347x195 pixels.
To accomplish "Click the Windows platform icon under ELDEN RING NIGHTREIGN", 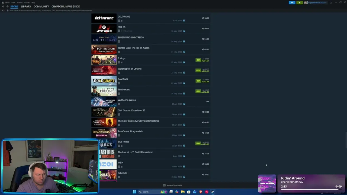I will (119, 41).
